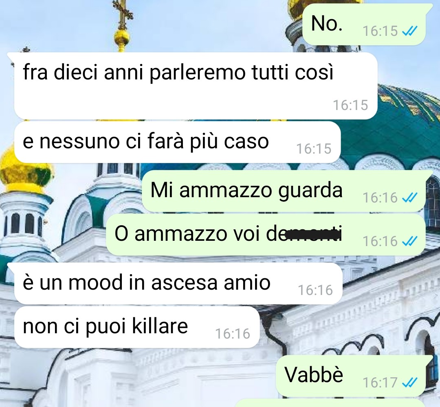Click the 16:15 timestamp under 'parleremo tutti così'

click(x=350, y=105)
